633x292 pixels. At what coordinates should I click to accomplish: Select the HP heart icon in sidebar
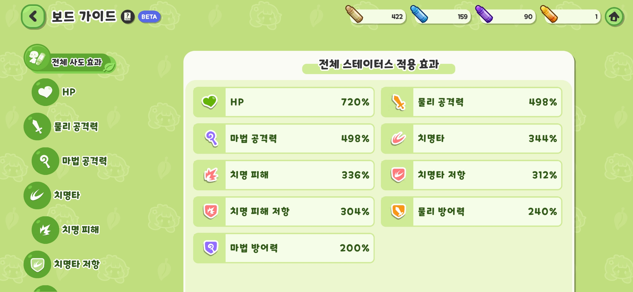click(x=45, y=92)
